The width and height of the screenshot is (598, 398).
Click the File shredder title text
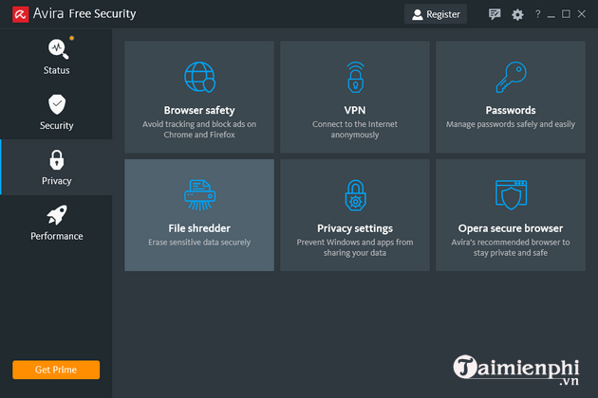(x=199, y=228)
